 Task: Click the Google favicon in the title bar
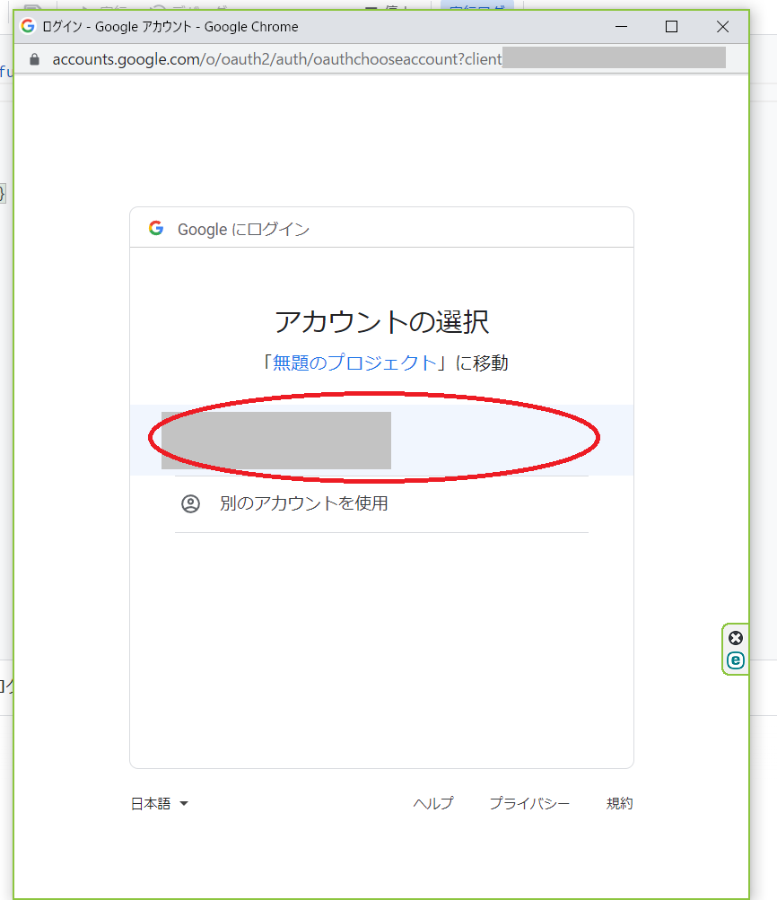pyautogui.click(x=28, y=27)
